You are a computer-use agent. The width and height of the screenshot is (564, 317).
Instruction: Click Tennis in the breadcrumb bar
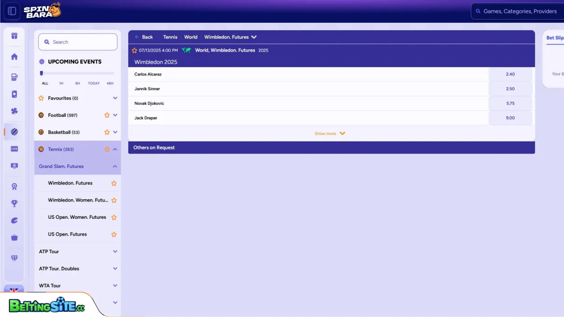170,37
